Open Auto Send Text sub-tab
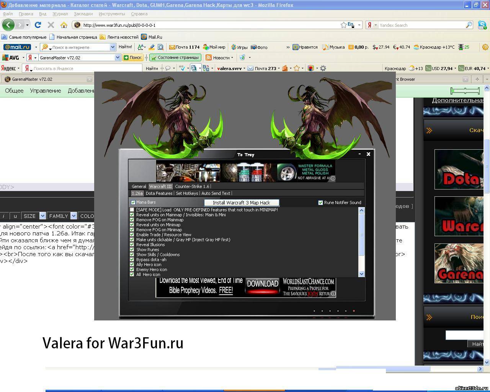The image size is (490, 392). [x=216, y=193]
